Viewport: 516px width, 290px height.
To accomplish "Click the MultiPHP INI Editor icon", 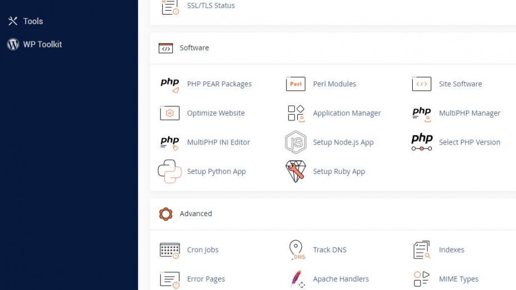I will click(170, 143).
